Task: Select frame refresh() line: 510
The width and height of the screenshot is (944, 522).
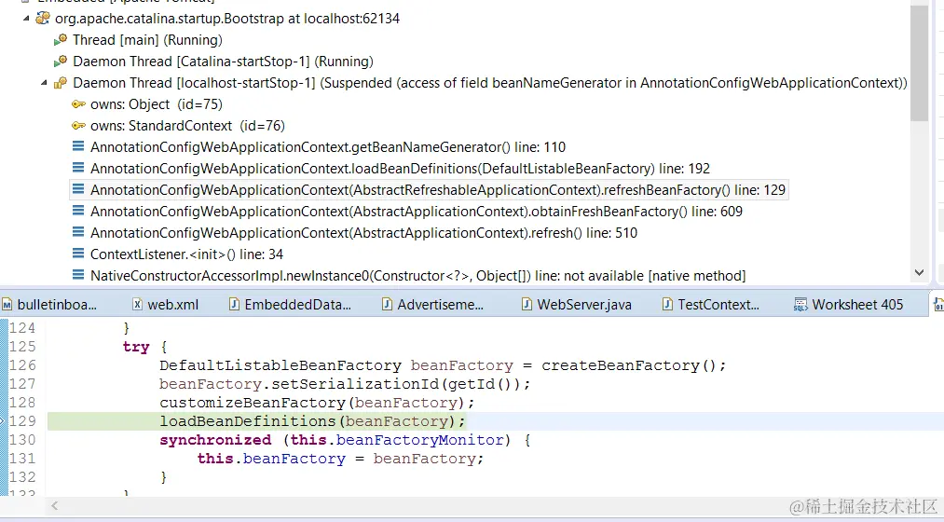Action: 363,233
